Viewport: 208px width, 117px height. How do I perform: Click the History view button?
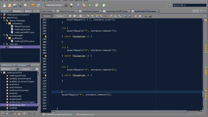coord(60,16)
